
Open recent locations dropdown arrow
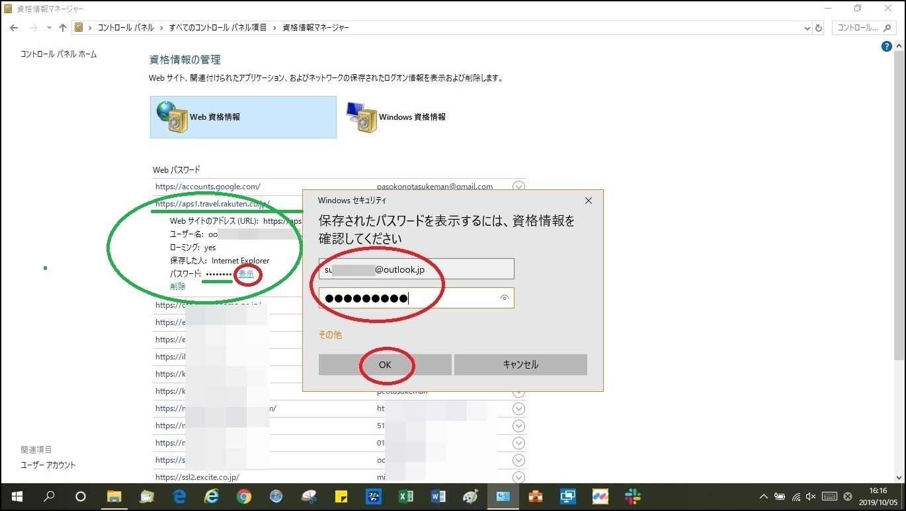coord(49,28)
